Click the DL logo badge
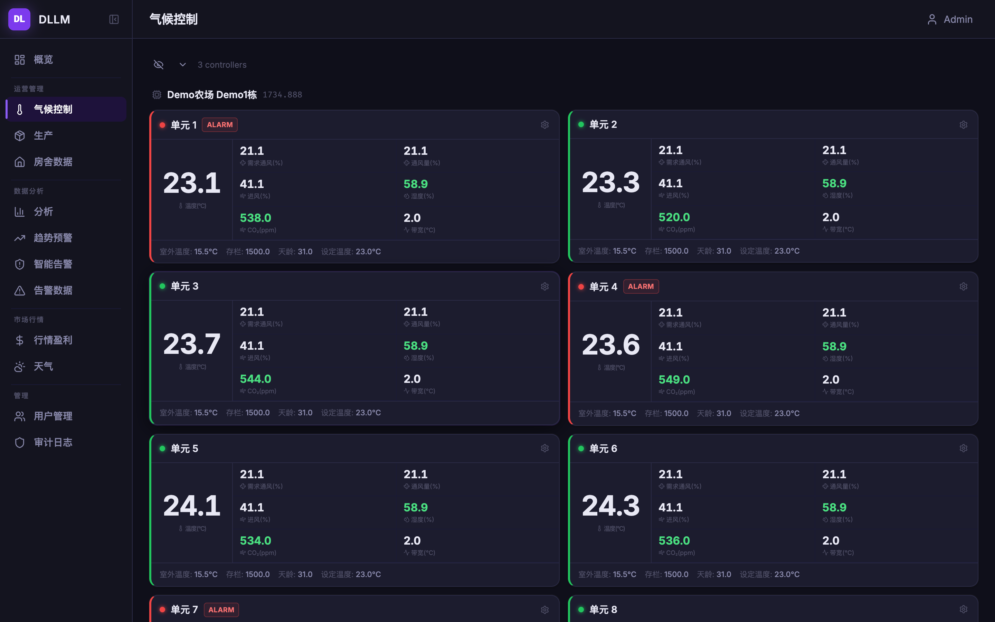This screenshot has height=622, width=995. point(19,19)
